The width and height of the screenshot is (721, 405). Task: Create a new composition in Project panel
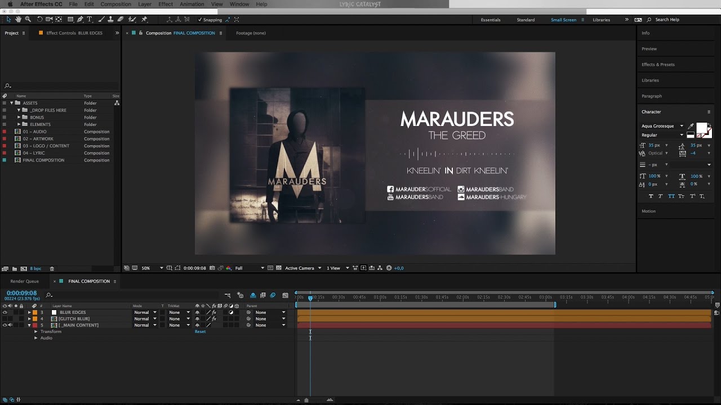tap(24, 269)
